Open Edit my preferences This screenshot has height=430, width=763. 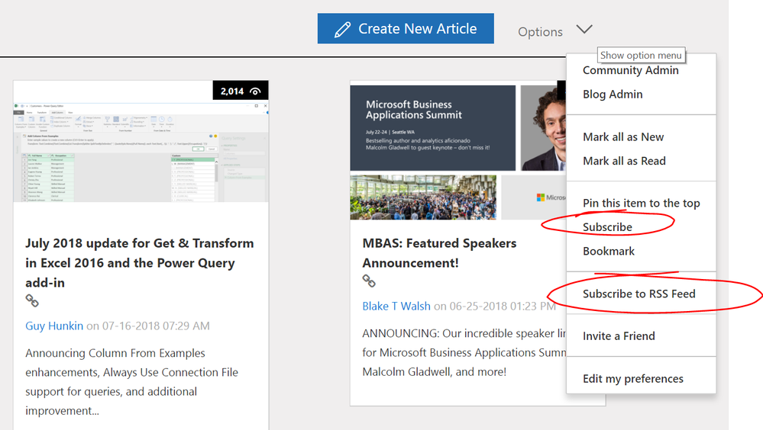(x=633, y=378)
